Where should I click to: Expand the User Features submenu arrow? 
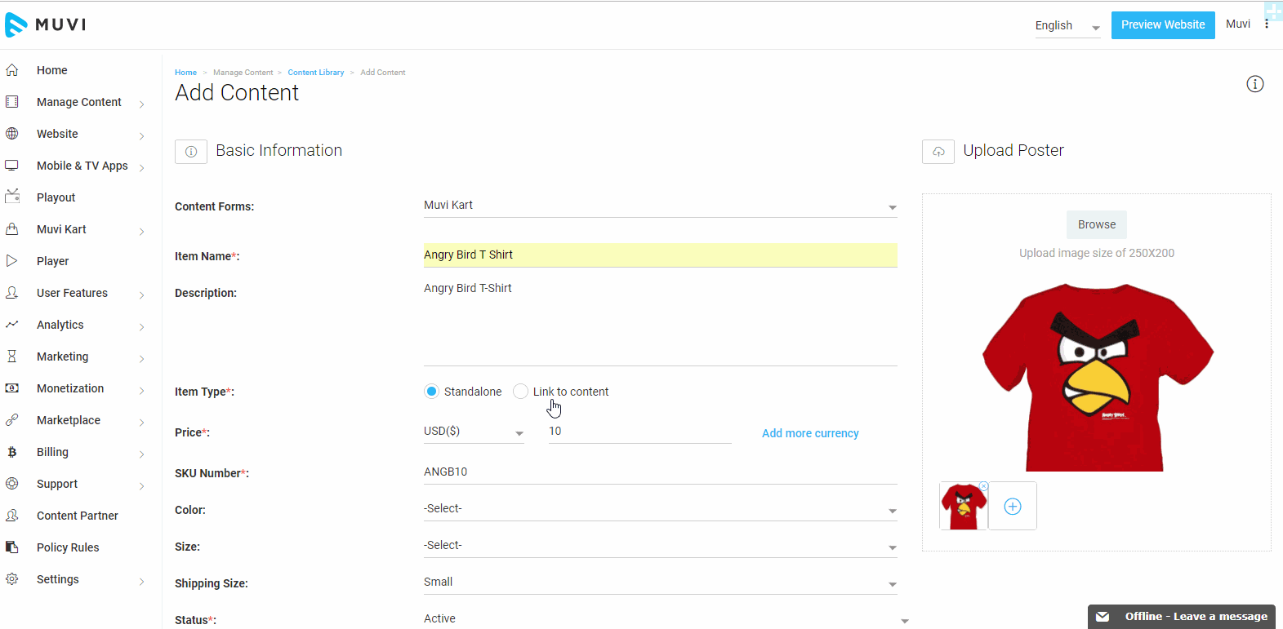coord(141,295)
